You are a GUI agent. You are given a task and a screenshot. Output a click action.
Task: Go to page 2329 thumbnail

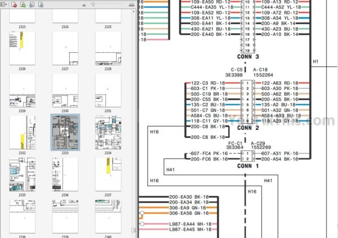(x=22, y=89)
